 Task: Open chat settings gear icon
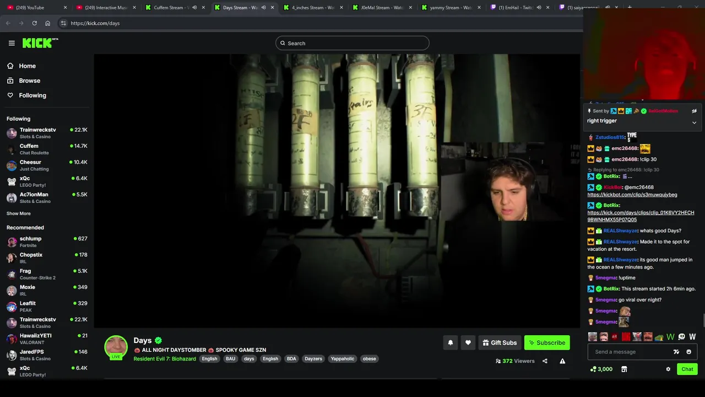coord(668,369)
